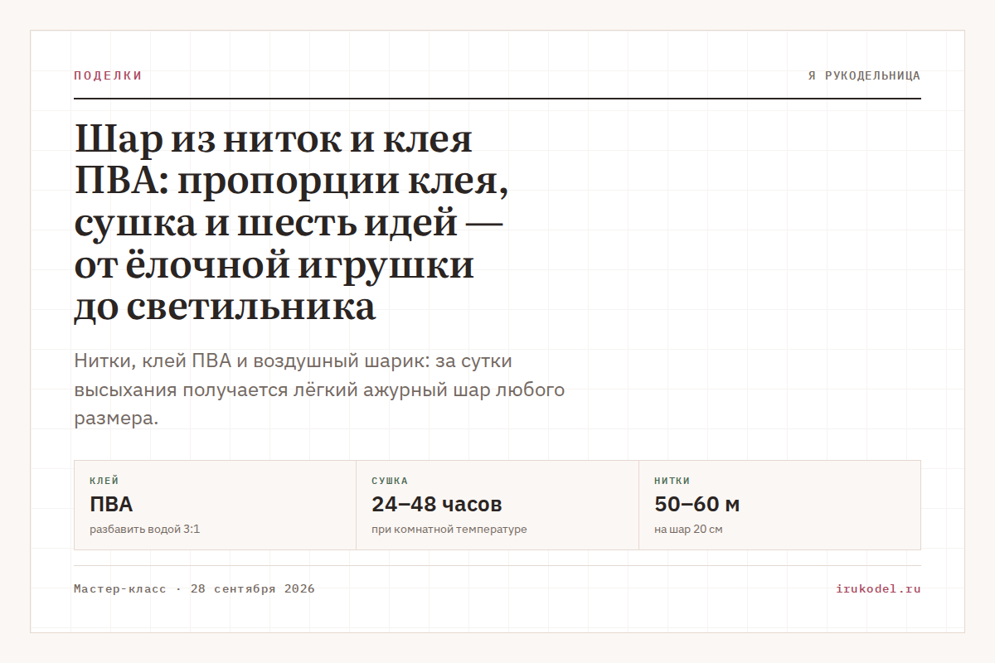Open the ПОДЕЛКИ category label
The height and width of the screenshot is (663, 995).
[x=108, y=75]
